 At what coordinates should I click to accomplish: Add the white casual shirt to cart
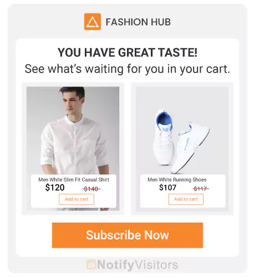(x=76, y=199)
